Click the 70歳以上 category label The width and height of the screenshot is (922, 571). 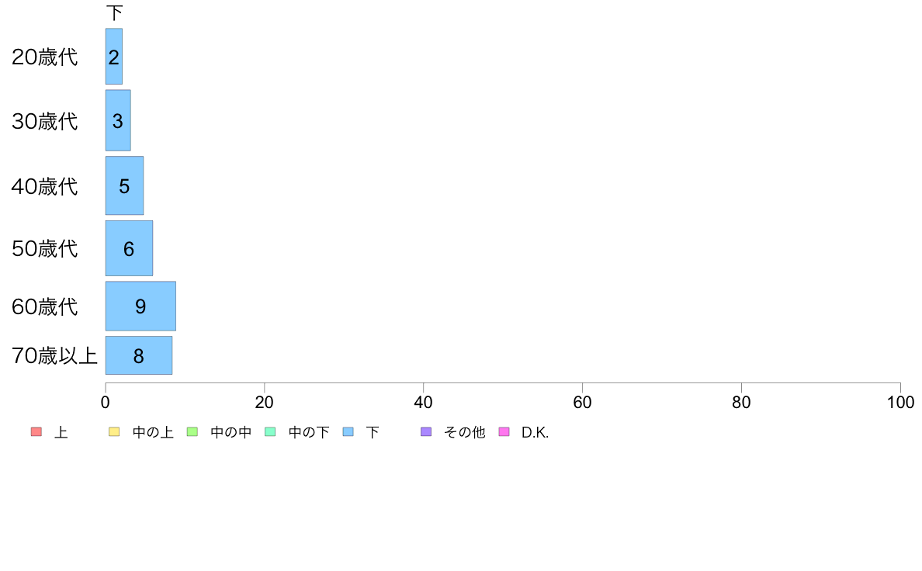pyautogui.click(x=54, y=356)
